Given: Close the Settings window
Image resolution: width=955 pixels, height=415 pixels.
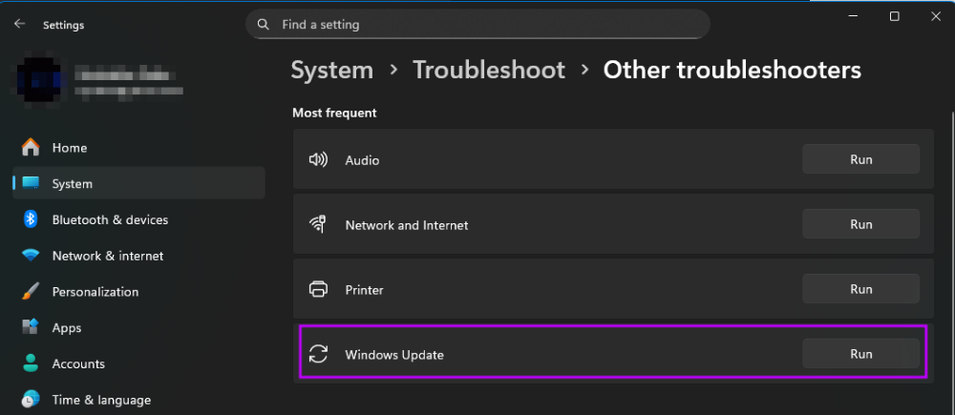Looking at the screenshot, I should (936, 16).
